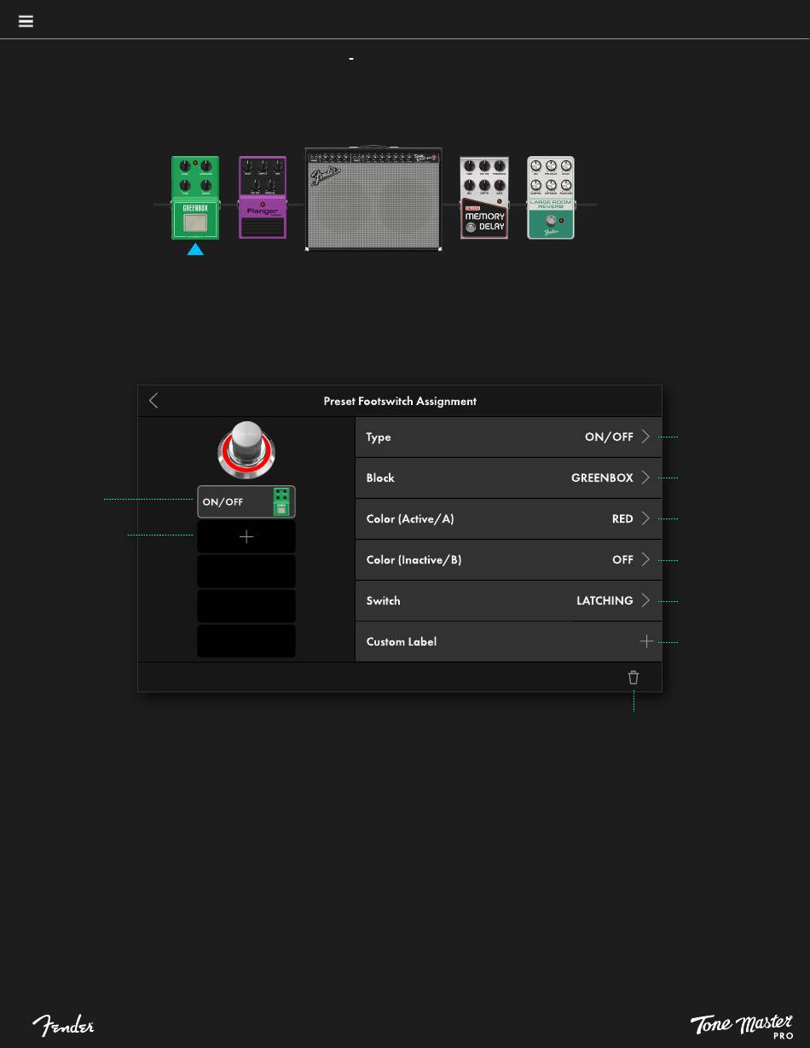
Task: Select the third empty assignment slot
Action: tap(246, 571)
